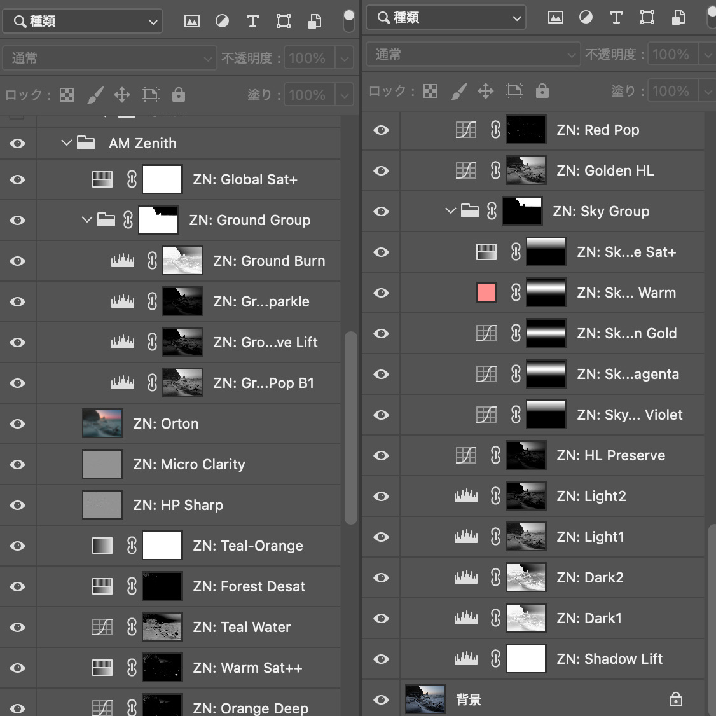
Task: Click the lock transparent pixels icon, right panel
Action: [x=430, y=91]
